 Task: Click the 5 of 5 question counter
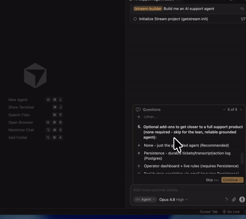[x=232, y=110]
